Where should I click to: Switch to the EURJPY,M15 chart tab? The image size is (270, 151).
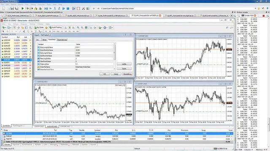pyautogui.click(x=39, y=127)
